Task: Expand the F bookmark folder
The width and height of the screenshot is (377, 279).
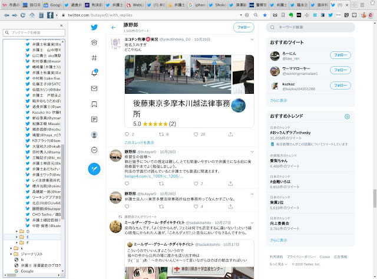Action: point(16,242)
